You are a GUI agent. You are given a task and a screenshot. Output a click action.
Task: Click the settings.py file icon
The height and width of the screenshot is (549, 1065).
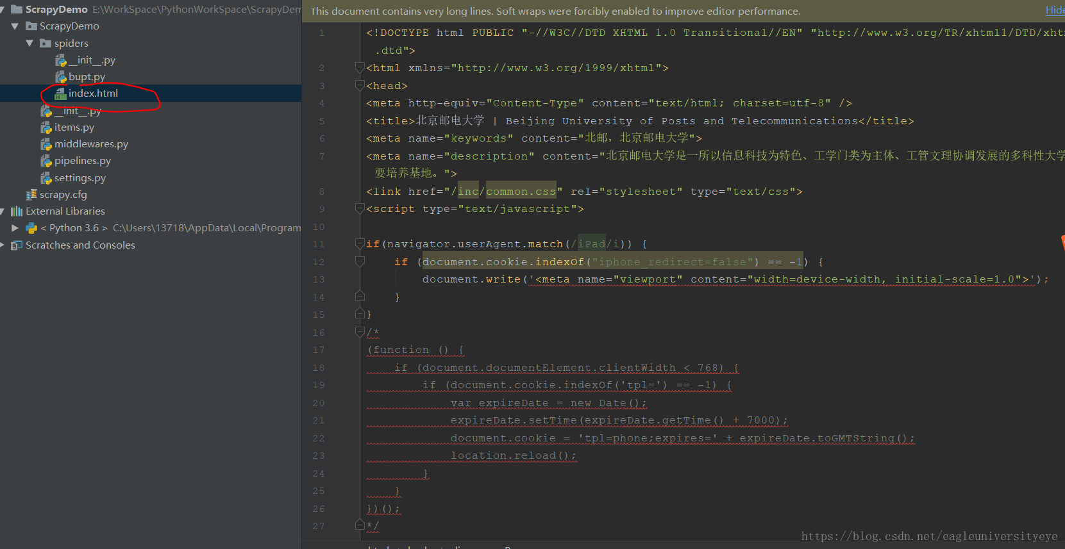click(46, 178)
